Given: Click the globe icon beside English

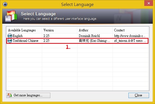Looking at the screenshot, I should pos(10,36).
